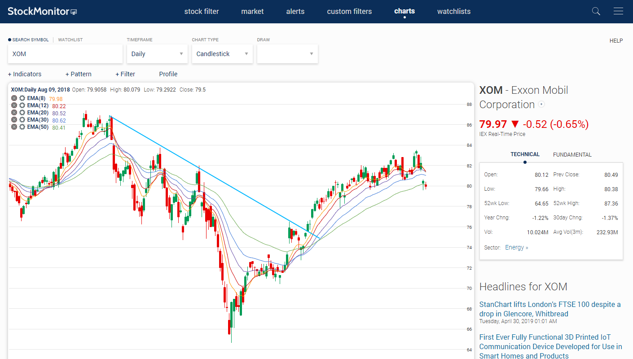Click the blue trendline on the chart
The width and height of the screenshot is (633, 359).
coord(215,177)
